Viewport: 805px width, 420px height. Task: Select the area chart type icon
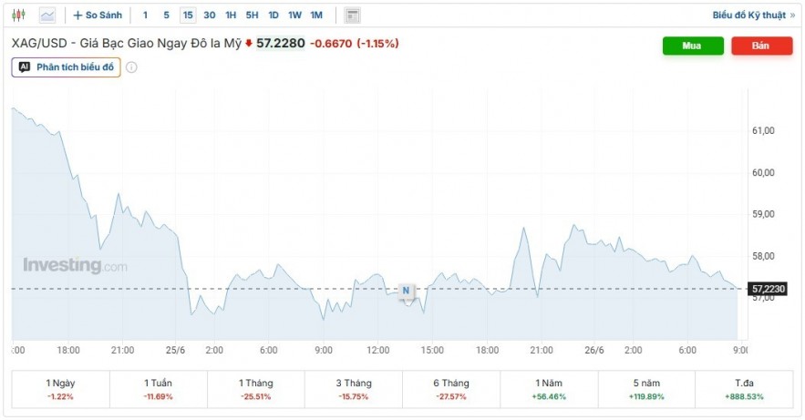[x=47, y=15]
